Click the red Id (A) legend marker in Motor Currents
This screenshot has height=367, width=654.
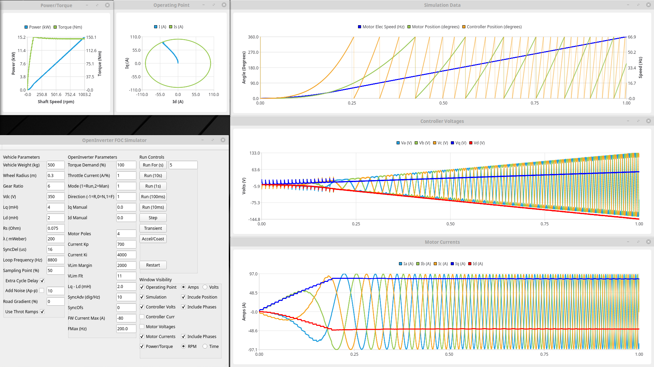click(470, 264)
